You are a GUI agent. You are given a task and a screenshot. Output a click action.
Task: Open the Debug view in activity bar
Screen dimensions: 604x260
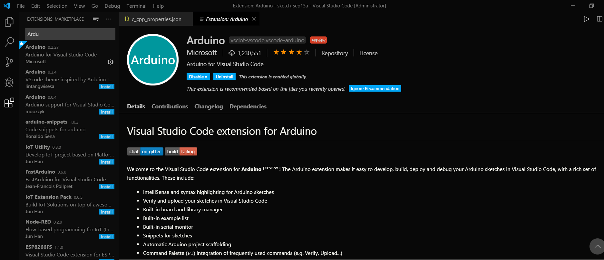pos(9,82)
